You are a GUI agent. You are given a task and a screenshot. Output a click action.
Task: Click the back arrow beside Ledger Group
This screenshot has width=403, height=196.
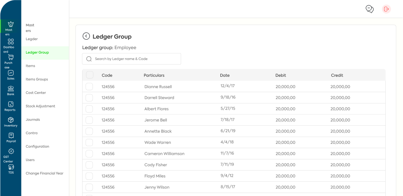[86, 36]
